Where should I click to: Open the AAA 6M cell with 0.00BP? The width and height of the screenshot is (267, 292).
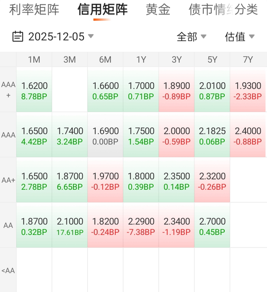pyautogui.click(x=105, y=136)
